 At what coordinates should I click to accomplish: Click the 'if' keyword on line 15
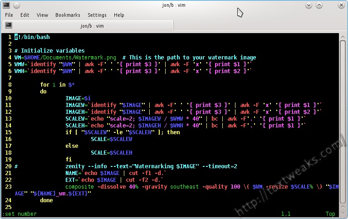tap(69, 132)
